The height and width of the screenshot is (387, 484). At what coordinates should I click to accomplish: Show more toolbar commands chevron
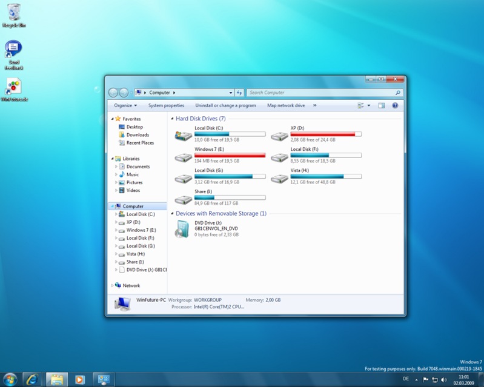pos(315,105)
